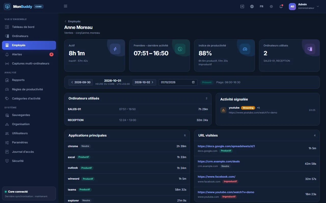Click the lightning icon on the Actif card
326x203 pixels.
tap(115, 49)
